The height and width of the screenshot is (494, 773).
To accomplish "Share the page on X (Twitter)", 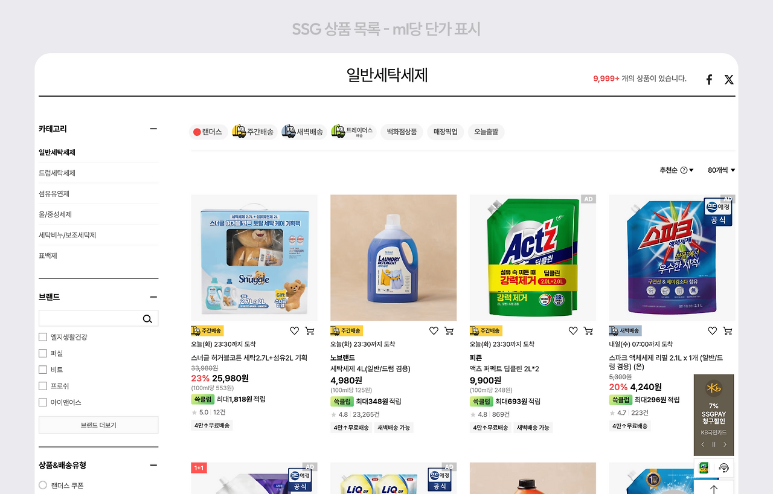I will (729, 80).
